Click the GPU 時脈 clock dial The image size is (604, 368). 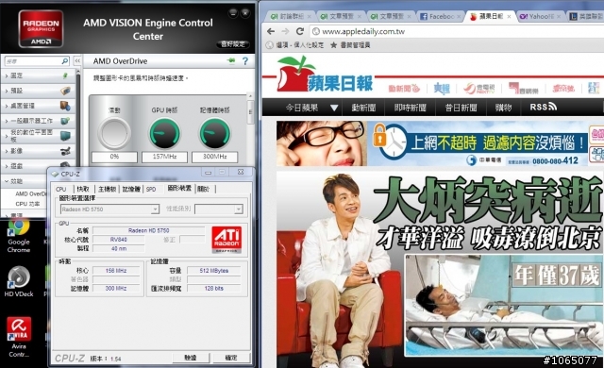pyautogui.click(x=164, y=134)
